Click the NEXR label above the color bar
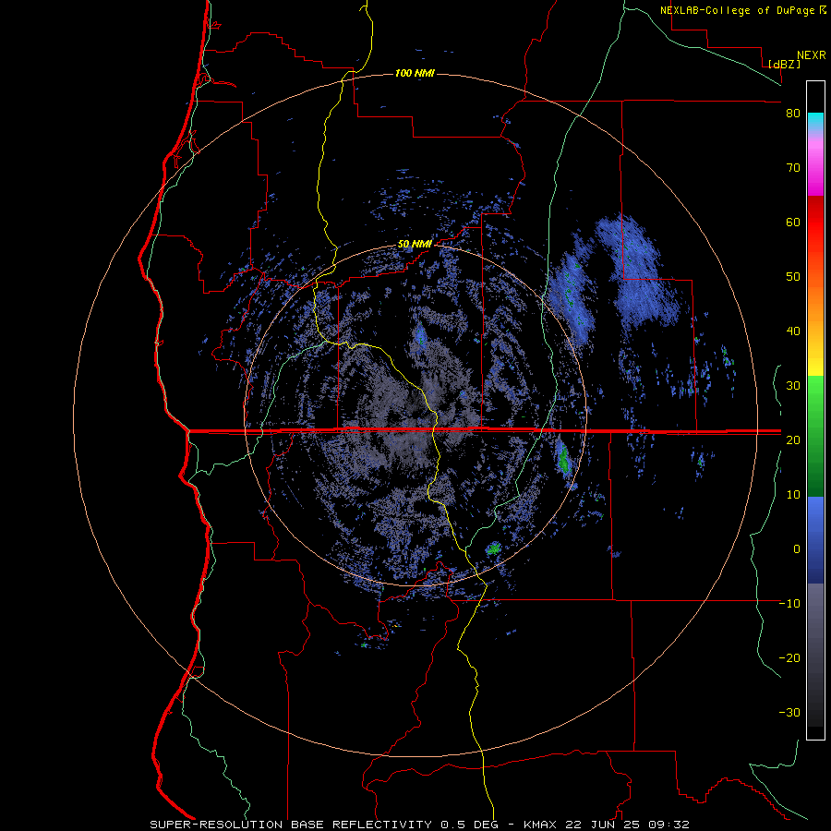The image size is (831, 831). click(812, 55)
